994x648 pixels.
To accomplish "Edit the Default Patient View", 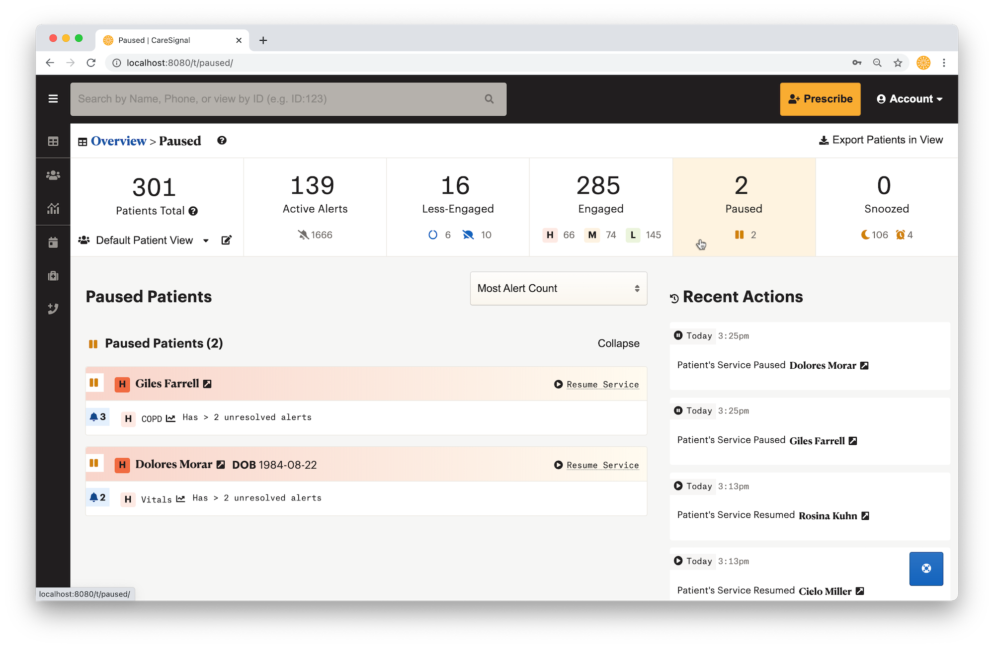I will 227,241.
